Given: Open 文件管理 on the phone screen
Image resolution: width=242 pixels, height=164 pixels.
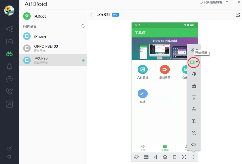Looking at the screenshot, I should coord(143,72).
